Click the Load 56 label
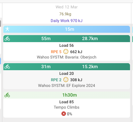133x122 pixels. click(x=67, y=45)
